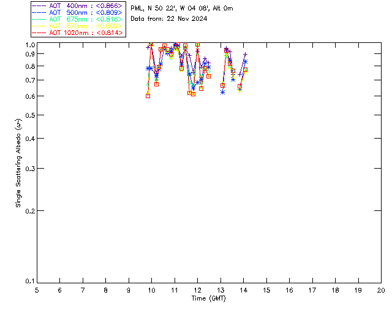Click the blue asterisk marker near hour 13
The image size is (392, 314).
[x=223, y=93]
